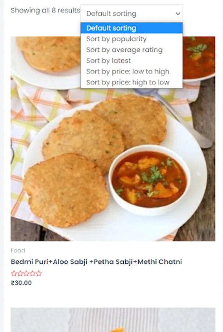Viewport: 223px width, 332px height.
Task: Click the first rating star
Action: (x=14, y=273)
